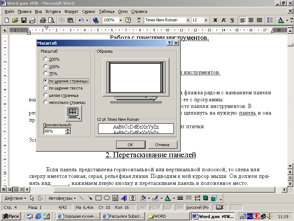Select the Rectangle drawing tool
The height and width of the screenshot is (221, 294).
[98, 198]
